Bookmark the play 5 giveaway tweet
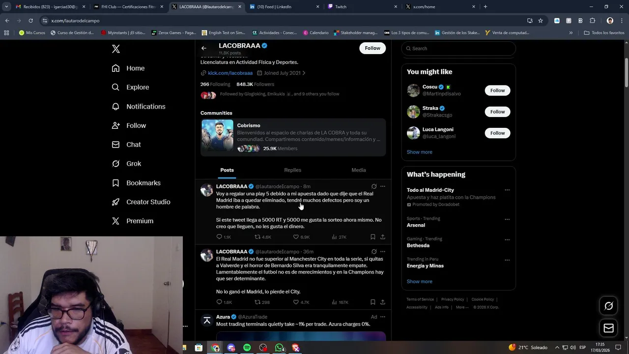Screen dimensions: 629x354 click(x=373, y=237)
